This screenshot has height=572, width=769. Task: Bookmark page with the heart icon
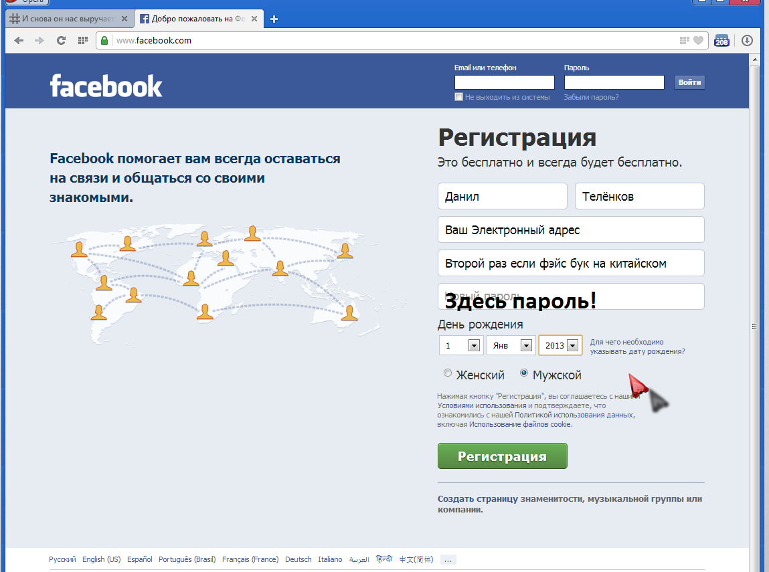coord(698,41)
